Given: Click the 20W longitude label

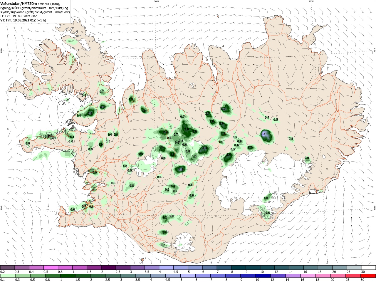Looking at the screenshot, I should pyautogui.click(x=156, y=1).
